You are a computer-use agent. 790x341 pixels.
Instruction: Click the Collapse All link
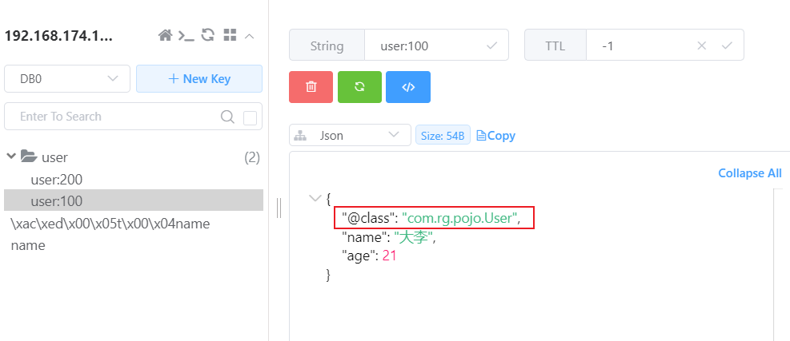pyautogui.click(x=749, y=173)
